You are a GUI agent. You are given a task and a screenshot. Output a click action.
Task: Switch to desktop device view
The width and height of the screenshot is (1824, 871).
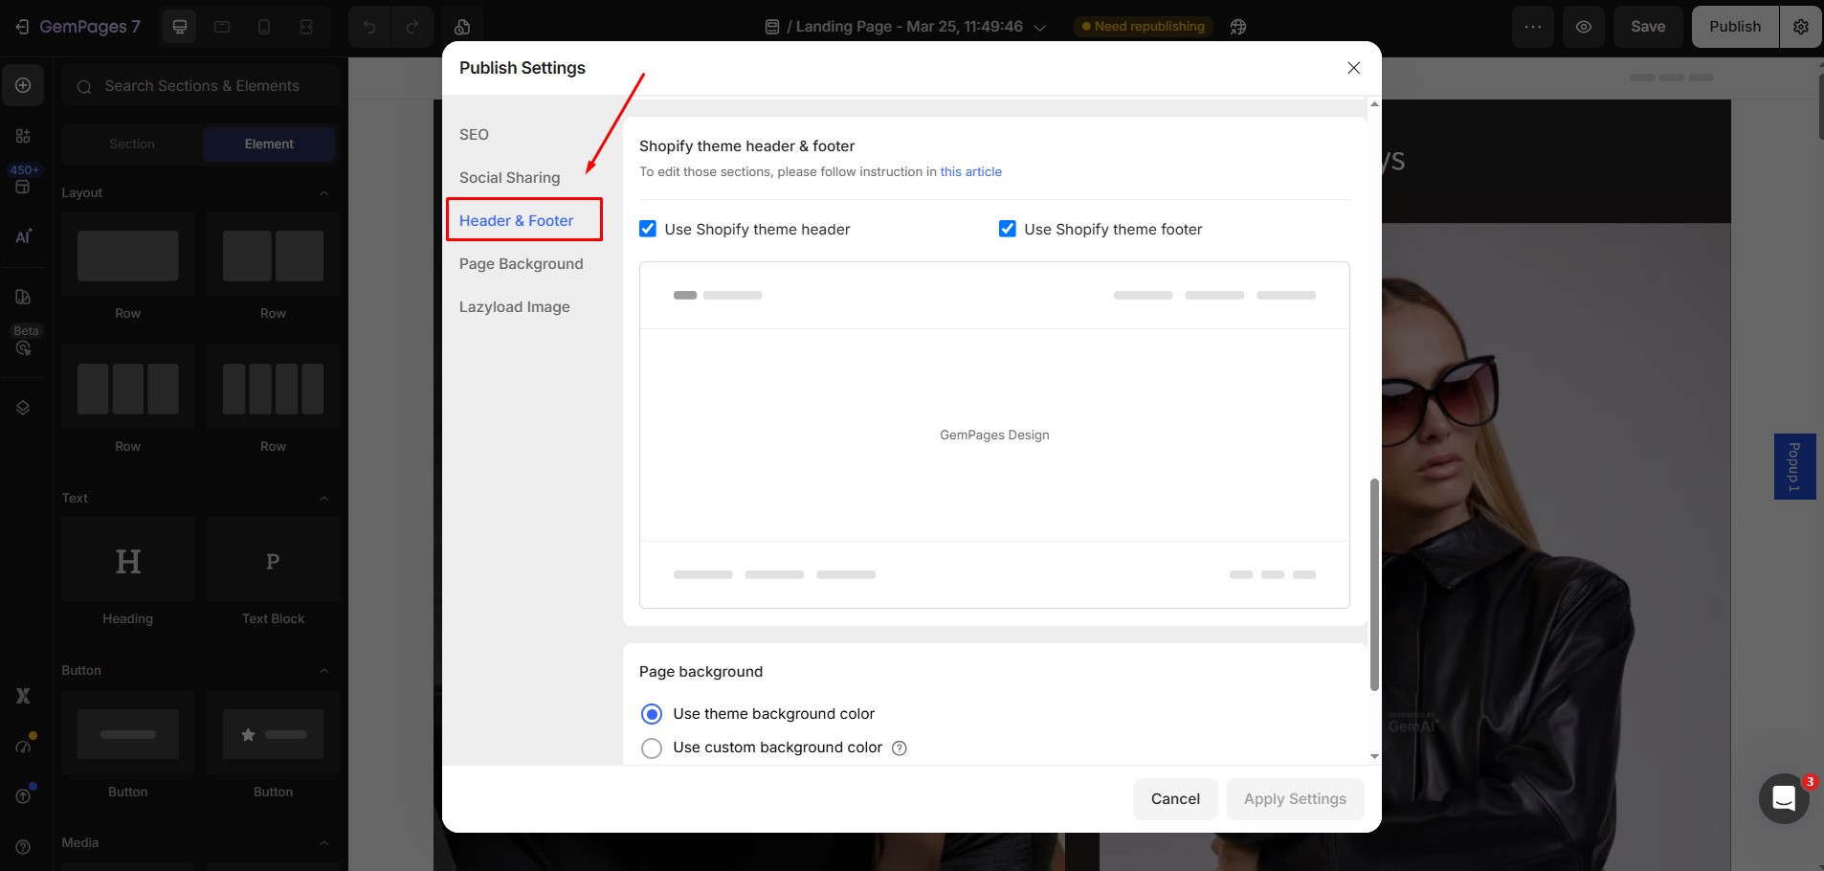tap(180, 27)
